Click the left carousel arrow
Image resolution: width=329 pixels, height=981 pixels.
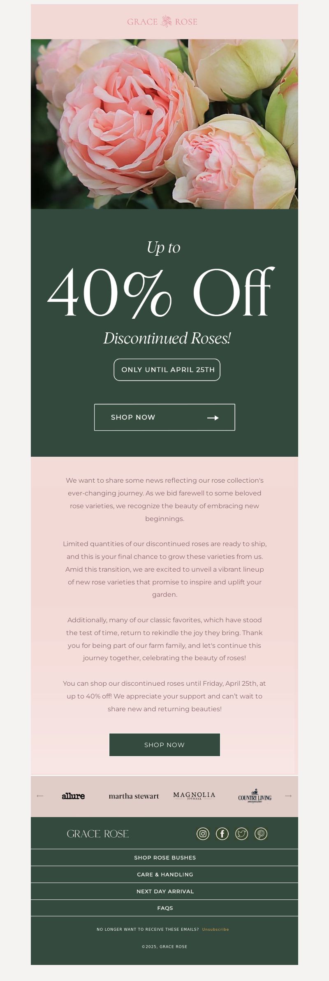(x=40, y=796)
